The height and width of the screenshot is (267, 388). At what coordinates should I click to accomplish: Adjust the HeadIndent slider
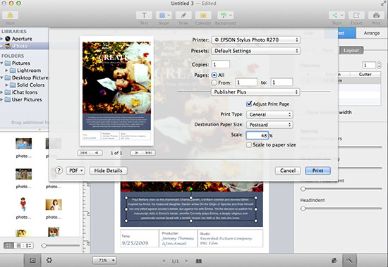click(303, 209)
